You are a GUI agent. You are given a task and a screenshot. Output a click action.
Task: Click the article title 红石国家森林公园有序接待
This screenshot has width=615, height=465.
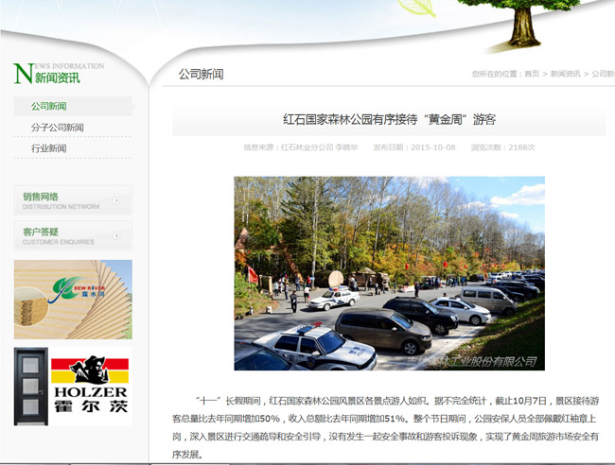point(389,119)
